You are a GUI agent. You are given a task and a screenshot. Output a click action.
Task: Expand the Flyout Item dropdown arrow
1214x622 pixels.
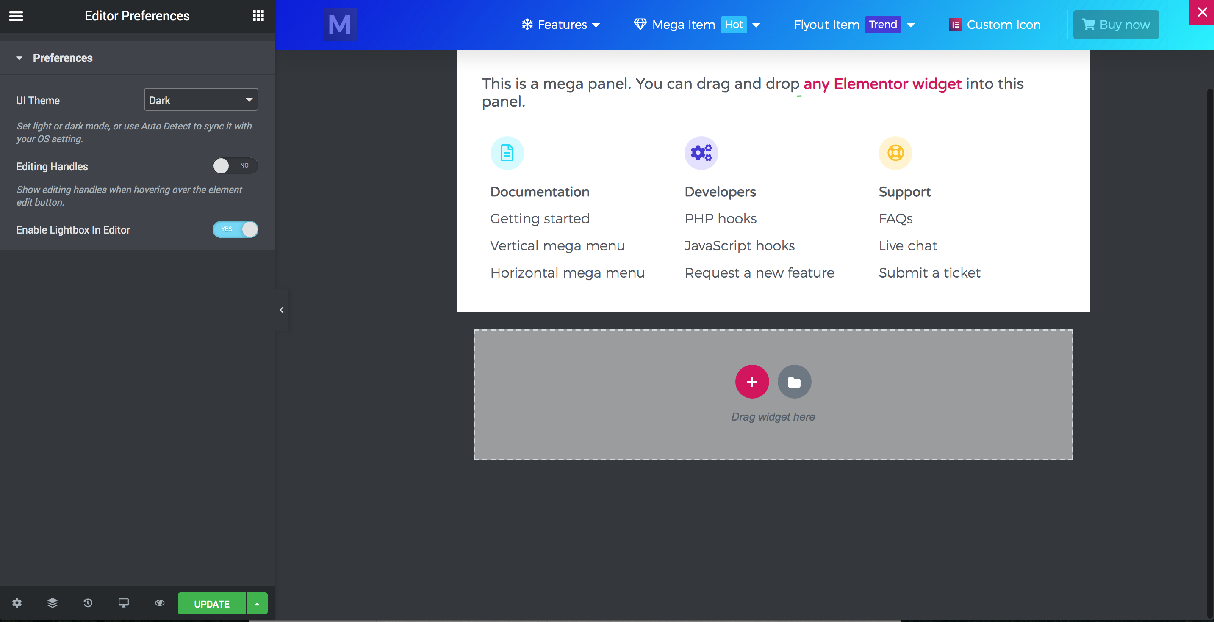[911, 25]
